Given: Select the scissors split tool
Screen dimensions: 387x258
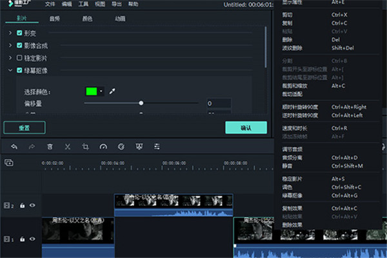Looking at the screenshot, I should tap(67, 146).
